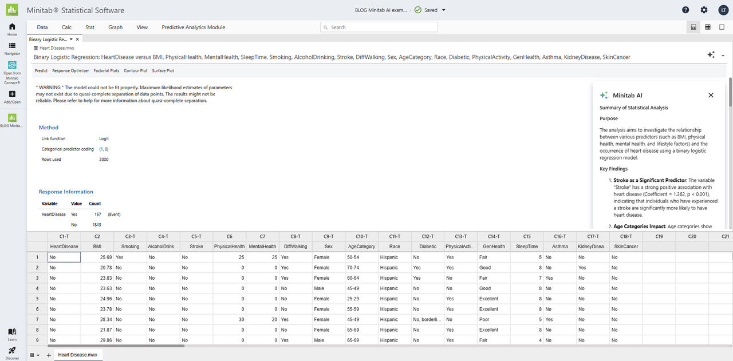Open from Minitab Connect via sidebar icon
The height and width of the screenshot is (361, 733).
[x=11, y=66]
